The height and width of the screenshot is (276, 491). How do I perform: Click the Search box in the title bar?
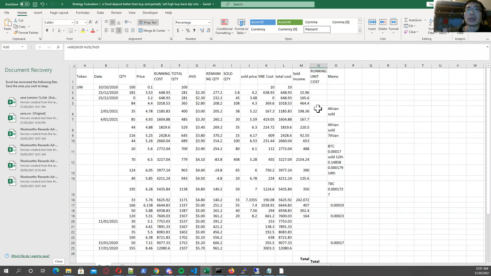click(x=268, y=4)
